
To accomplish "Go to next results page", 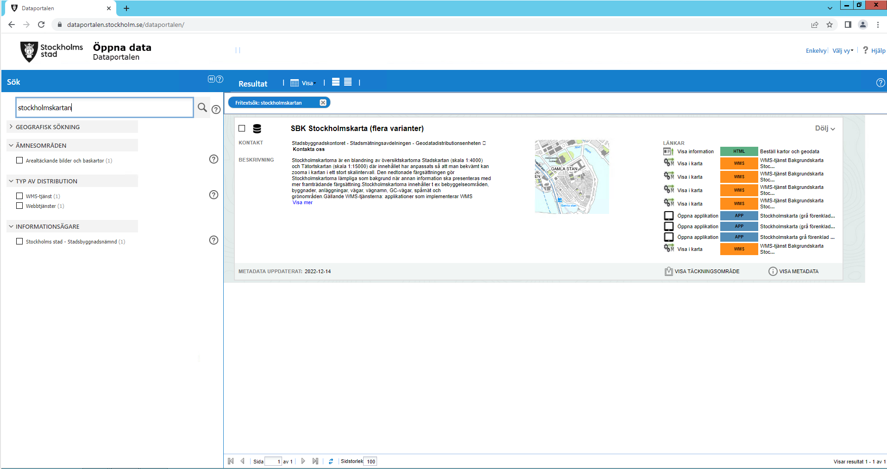I will pos(303,461).
